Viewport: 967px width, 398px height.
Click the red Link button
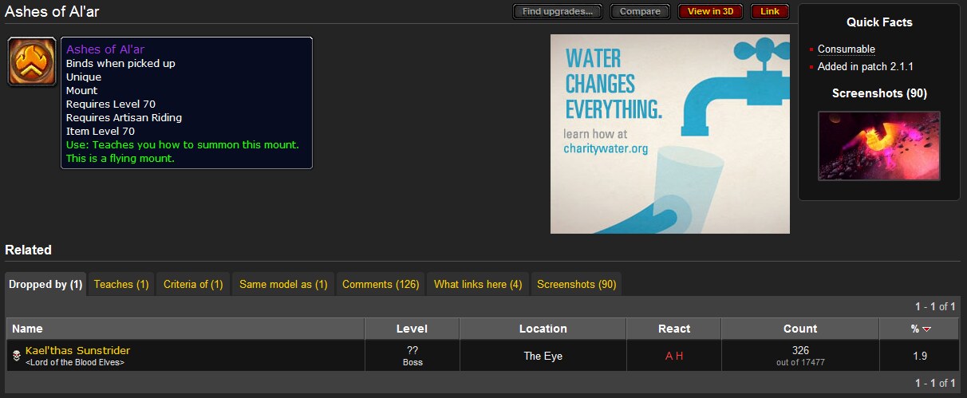click(x=770, y=11)
